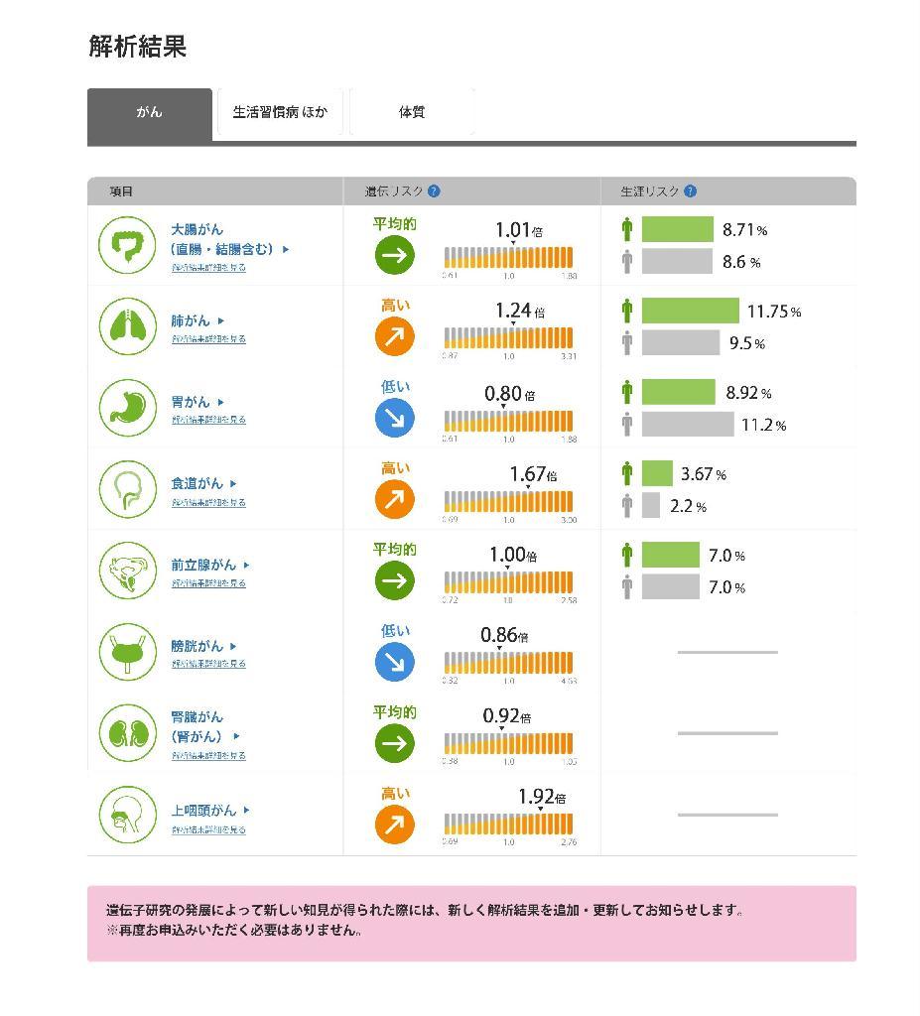The height and width of the screenshot is (1016, 920).
Task: Select the がん tab
Action: 150,113
